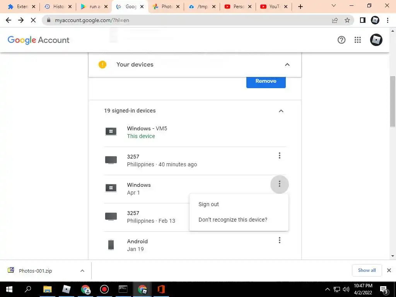Open taskbar search

27,289
